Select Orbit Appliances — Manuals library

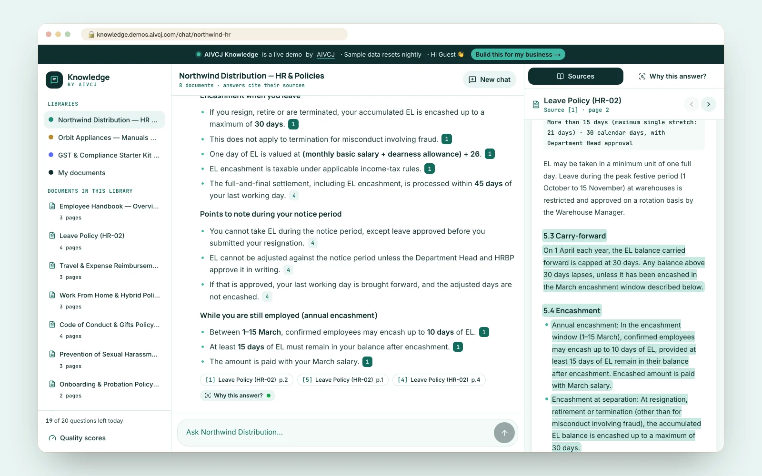tap(104, 138)
